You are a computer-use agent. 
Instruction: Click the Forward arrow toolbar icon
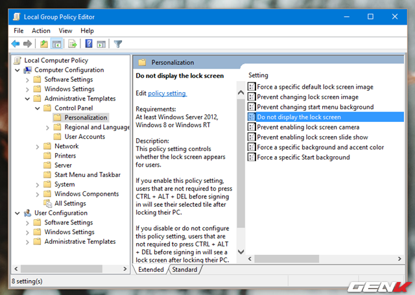point(27,44)
